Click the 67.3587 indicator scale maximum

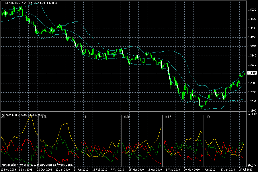pos(252,114)
